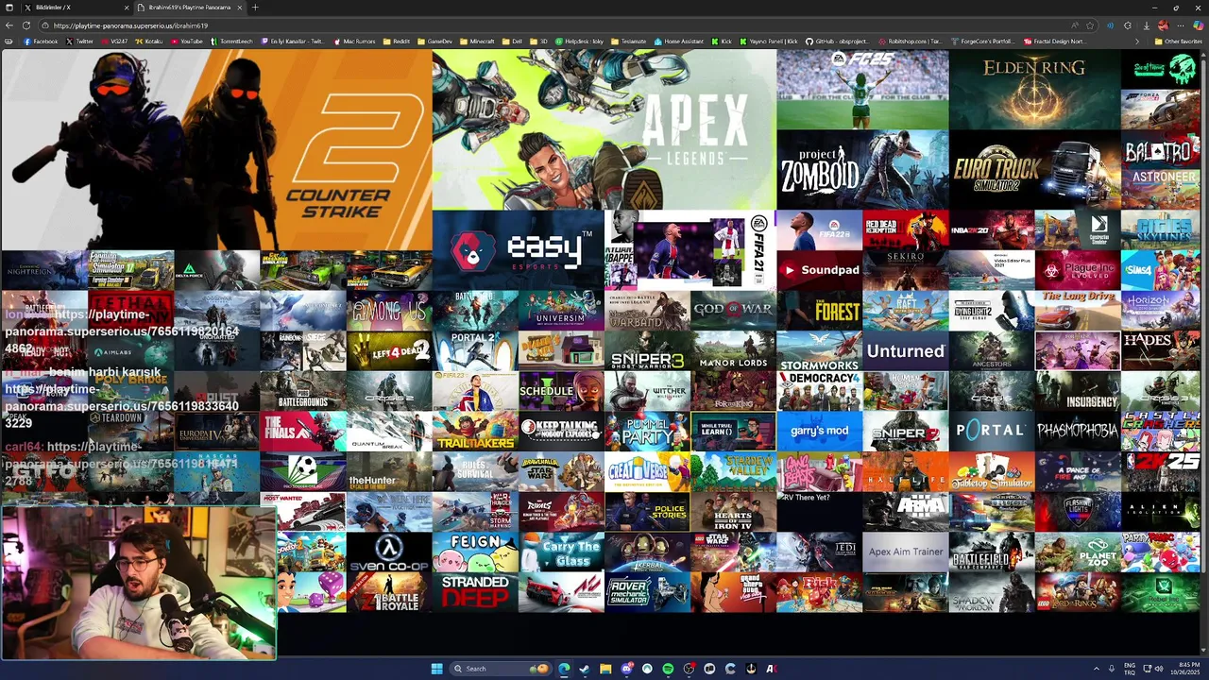
Task: Click the God of War tile
Action: click(x=733, y=310)
